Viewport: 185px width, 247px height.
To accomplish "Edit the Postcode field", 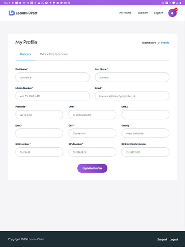I will tap(39, 115).
